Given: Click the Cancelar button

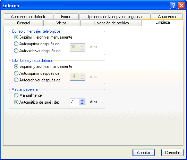Looking at the screenshot, I should click(x=172, y=152).
